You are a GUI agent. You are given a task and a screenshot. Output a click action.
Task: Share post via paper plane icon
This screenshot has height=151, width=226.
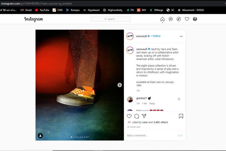pyautogui.click(x=144, y=116)
